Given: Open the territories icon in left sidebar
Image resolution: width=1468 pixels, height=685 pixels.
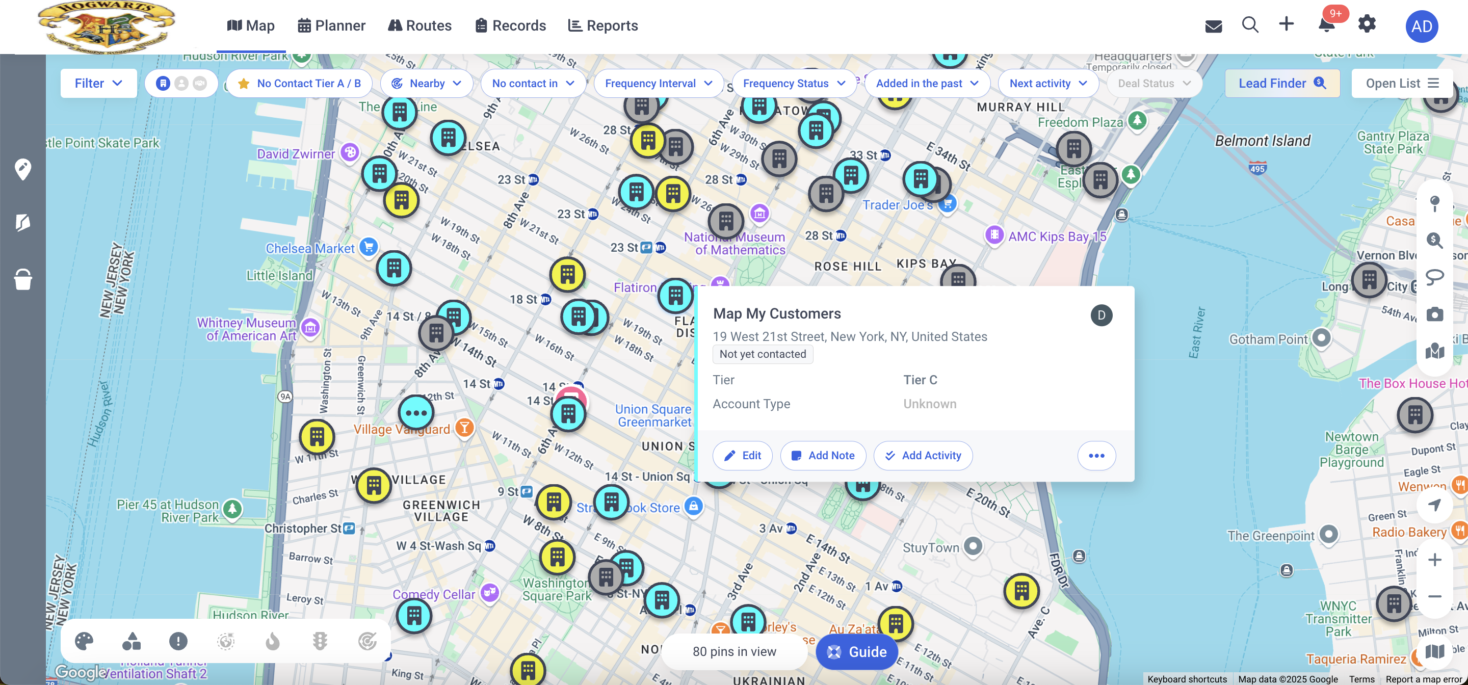Looking at the screenshot, I should coord(23,222).
